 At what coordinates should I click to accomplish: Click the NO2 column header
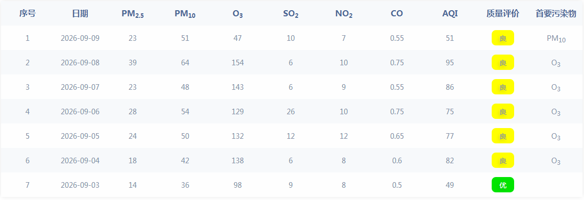(x=344, y=14)
